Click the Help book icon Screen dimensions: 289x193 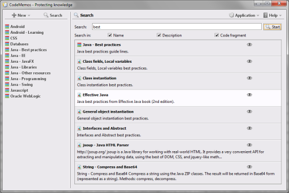[x=265, y=15]
